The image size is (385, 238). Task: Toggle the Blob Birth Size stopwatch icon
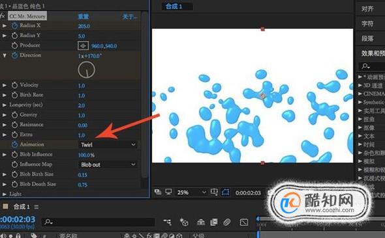click(x=14, y=174)
